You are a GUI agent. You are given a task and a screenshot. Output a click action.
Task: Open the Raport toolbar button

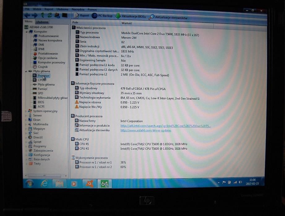click(x=81, y=16)
